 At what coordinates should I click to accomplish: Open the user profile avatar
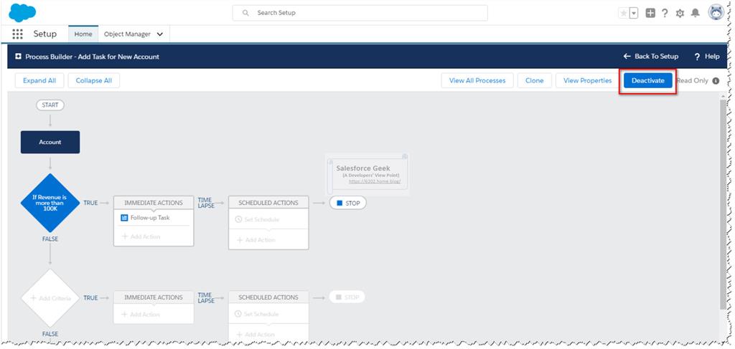tap(716, 13)
